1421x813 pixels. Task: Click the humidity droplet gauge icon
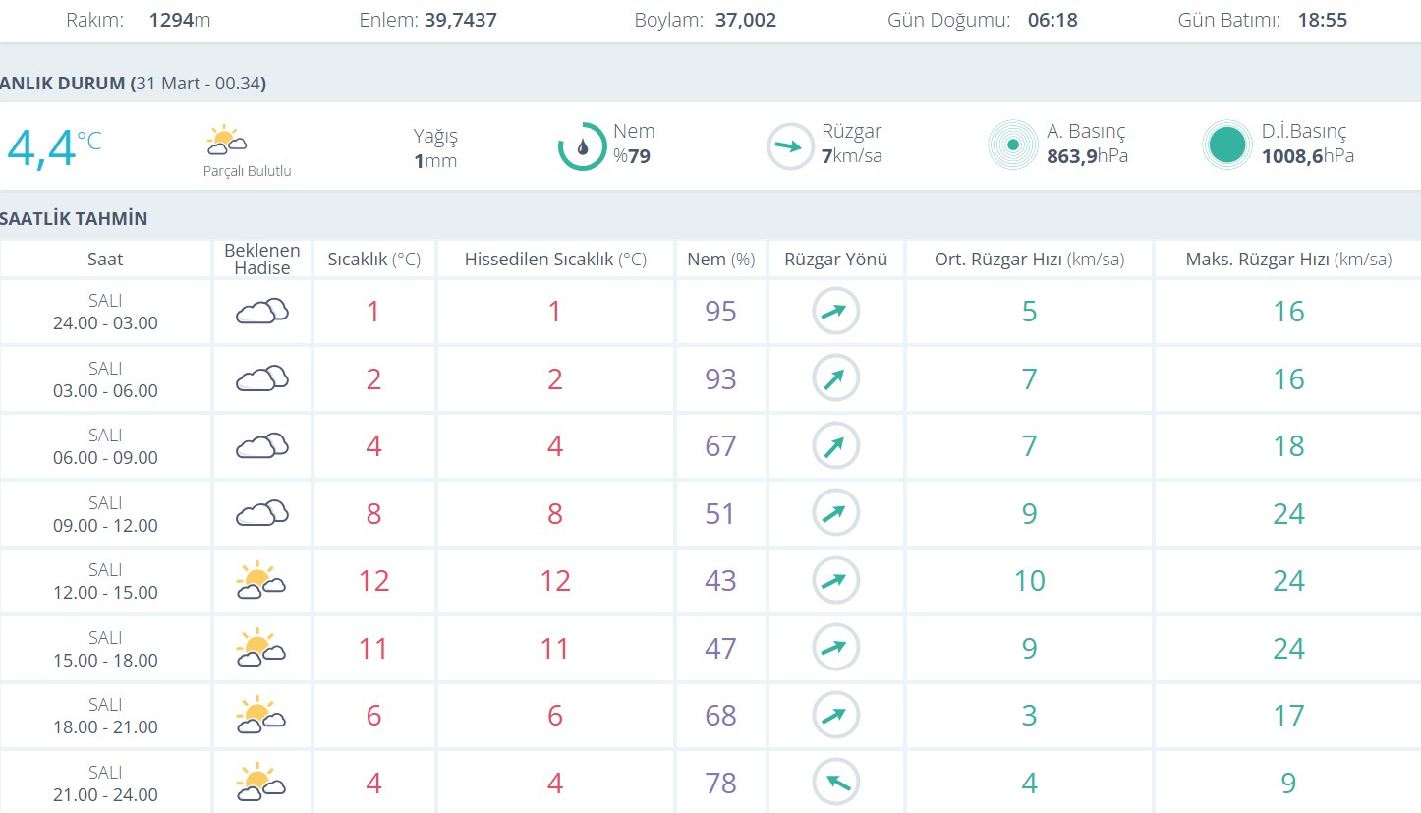[582, 146]
